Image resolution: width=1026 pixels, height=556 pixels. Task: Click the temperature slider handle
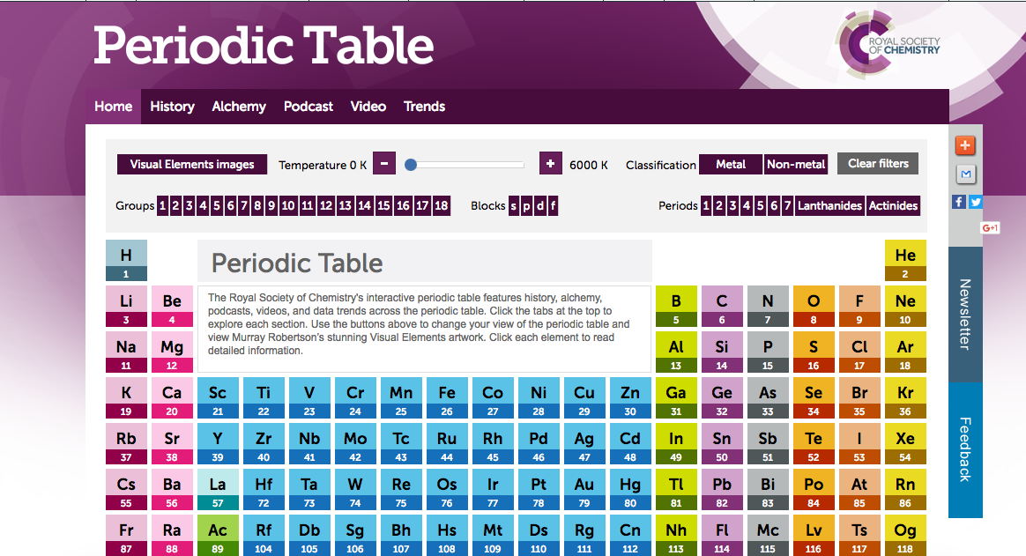pos(411,164)
